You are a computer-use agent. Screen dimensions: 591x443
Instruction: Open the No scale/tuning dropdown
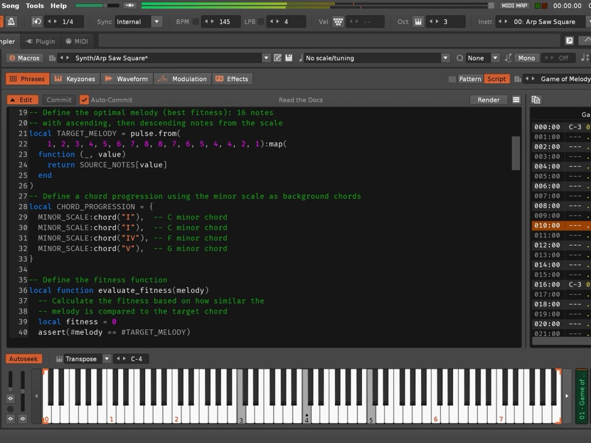pyautogui.click(x=445, y=58)
